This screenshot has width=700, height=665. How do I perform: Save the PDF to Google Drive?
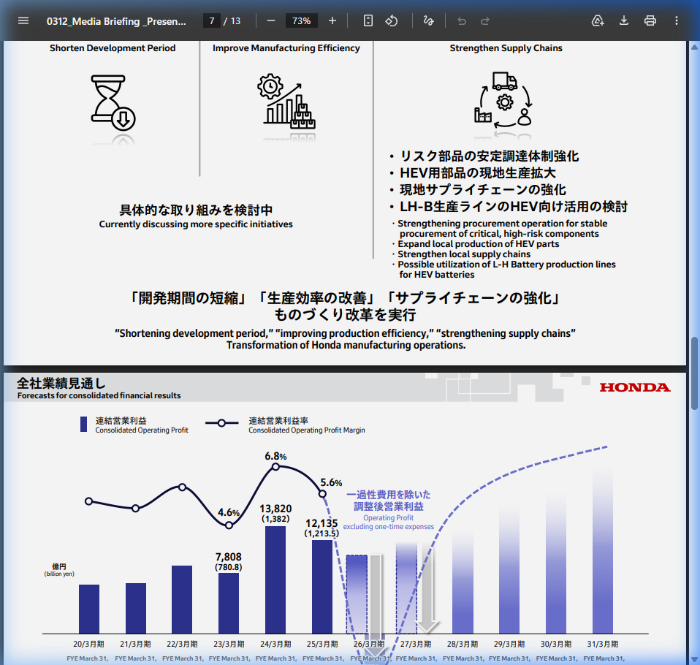coord(597,20)
